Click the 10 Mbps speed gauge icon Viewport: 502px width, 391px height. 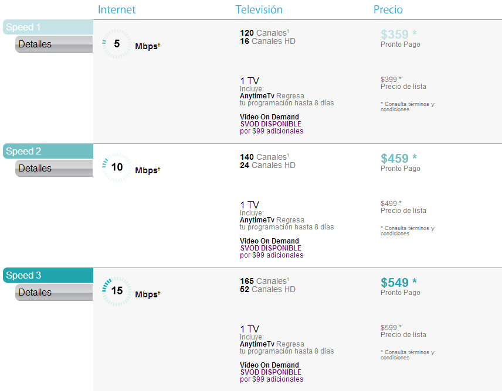(x=117, y=168)
